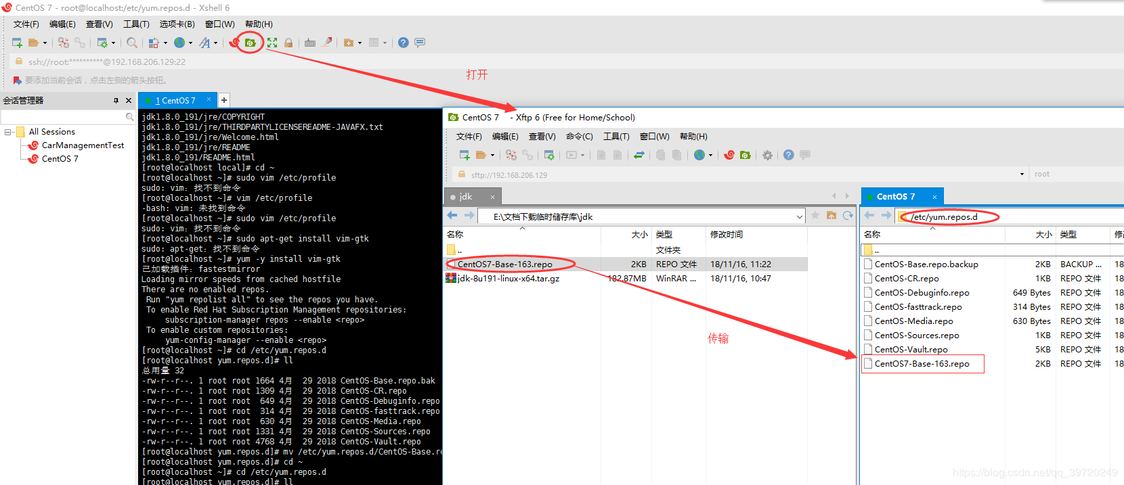Select CentOS 7 session in session manager
The height and width of the screenshot is (485, 1124).
(x=60, y=159)
